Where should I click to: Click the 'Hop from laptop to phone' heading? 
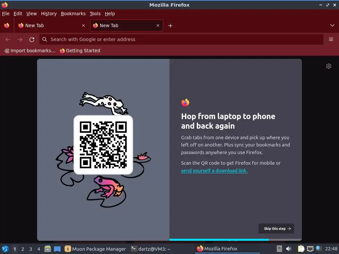coord(228,121)
